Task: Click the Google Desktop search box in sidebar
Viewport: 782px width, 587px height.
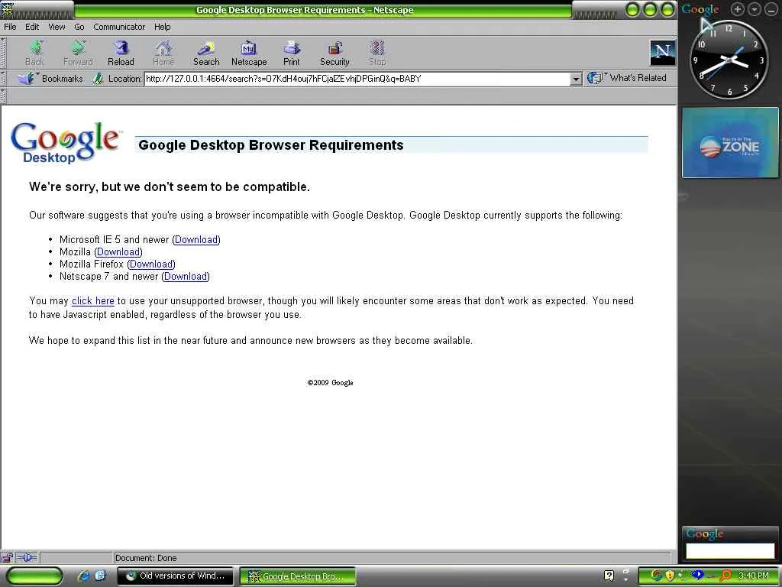Action: pos(729,551)
